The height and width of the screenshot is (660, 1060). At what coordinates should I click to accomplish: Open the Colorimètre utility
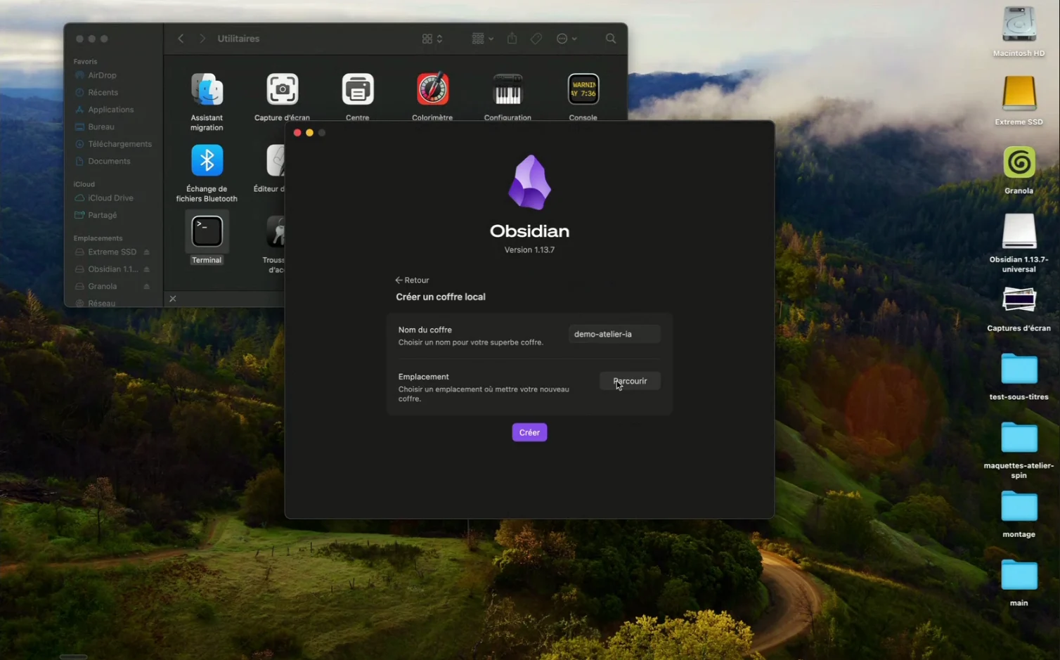click(432, 89)
